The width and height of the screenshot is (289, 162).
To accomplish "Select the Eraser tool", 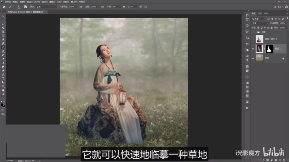I will click(3, 59).
